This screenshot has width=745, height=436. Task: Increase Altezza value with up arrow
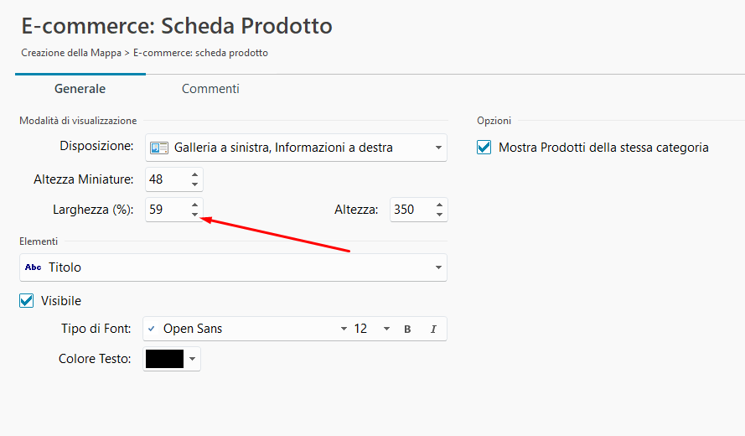click(439, 205)
